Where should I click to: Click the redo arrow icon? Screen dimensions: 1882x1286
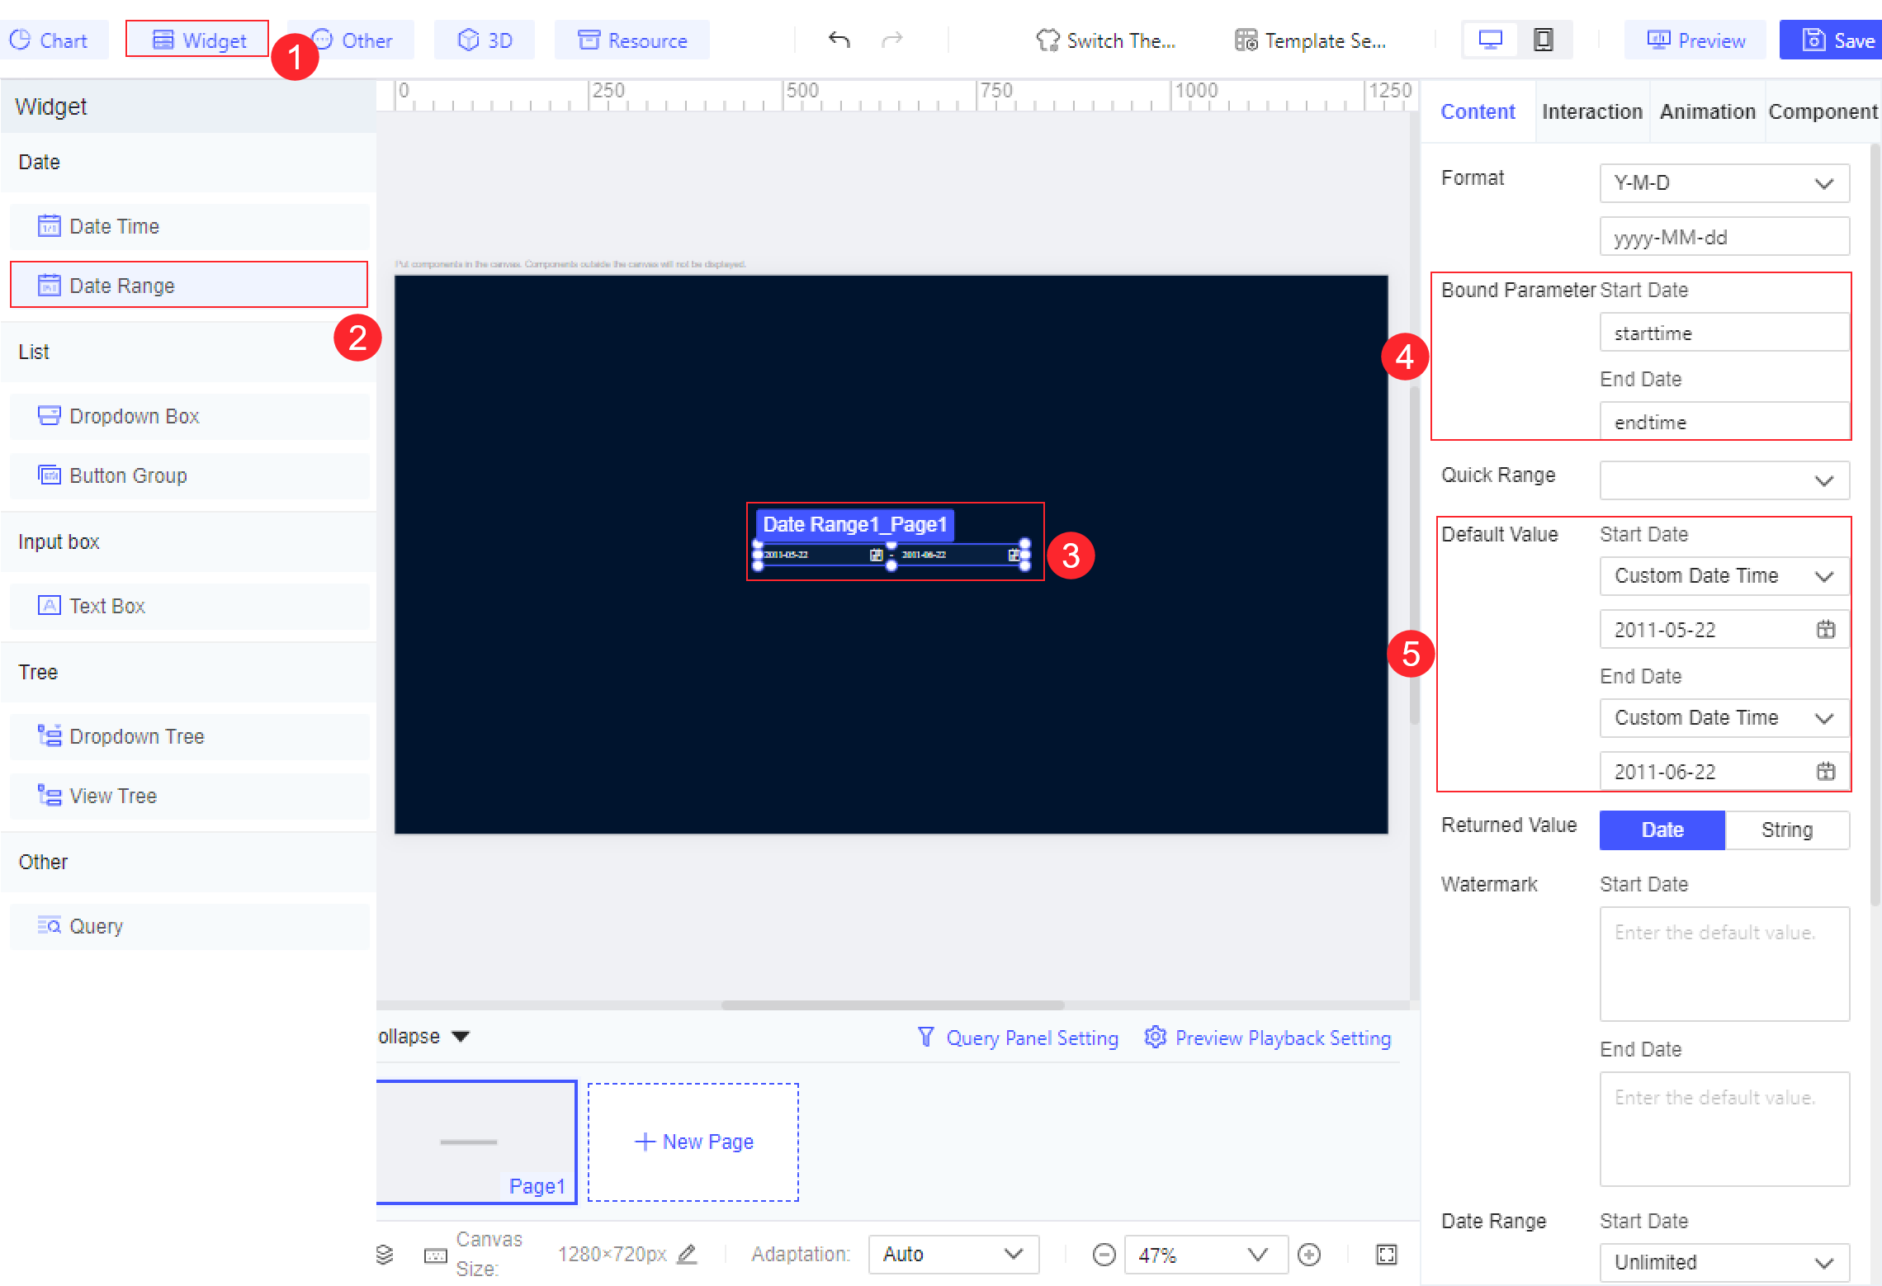click(892, 40)
